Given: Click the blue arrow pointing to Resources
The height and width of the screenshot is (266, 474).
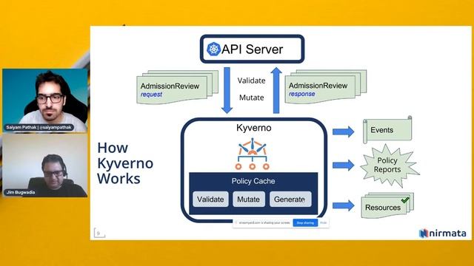Looking at the screenshot, I should [x=344, y=205].
